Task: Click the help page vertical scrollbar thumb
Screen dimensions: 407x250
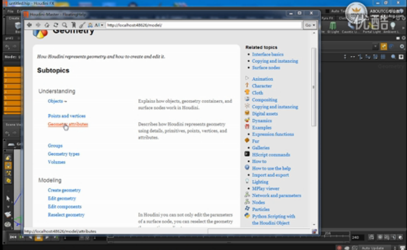Action: pos(314,87)
